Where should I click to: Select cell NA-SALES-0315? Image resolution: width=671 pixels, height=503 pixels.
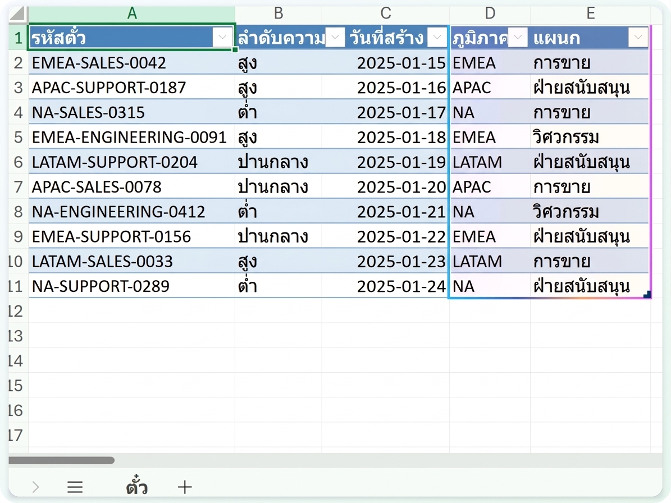pyautogui.click(x=132, y=112)
